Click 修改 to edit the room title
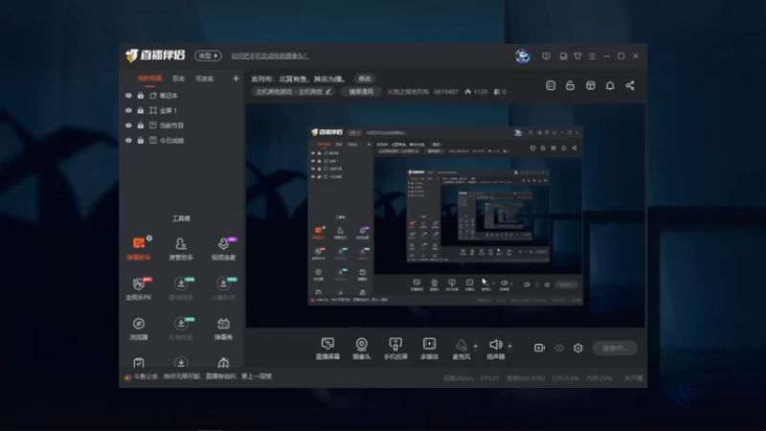Image resolution: width=766 pixels, height=431 pixels. tap(365, 79)
